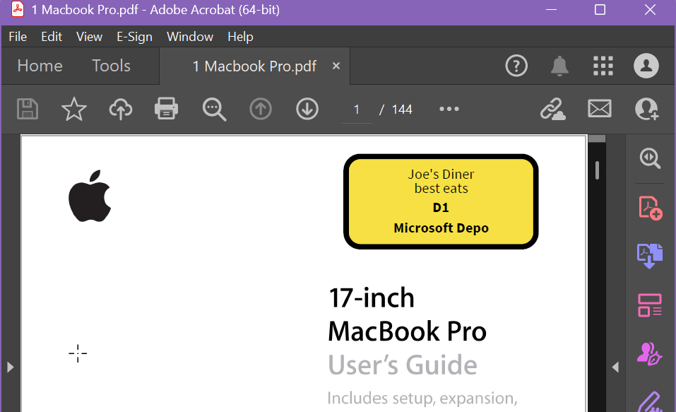Switch to the Tools tab
Viewport: 676px width, 412px height.
[111, 66]
